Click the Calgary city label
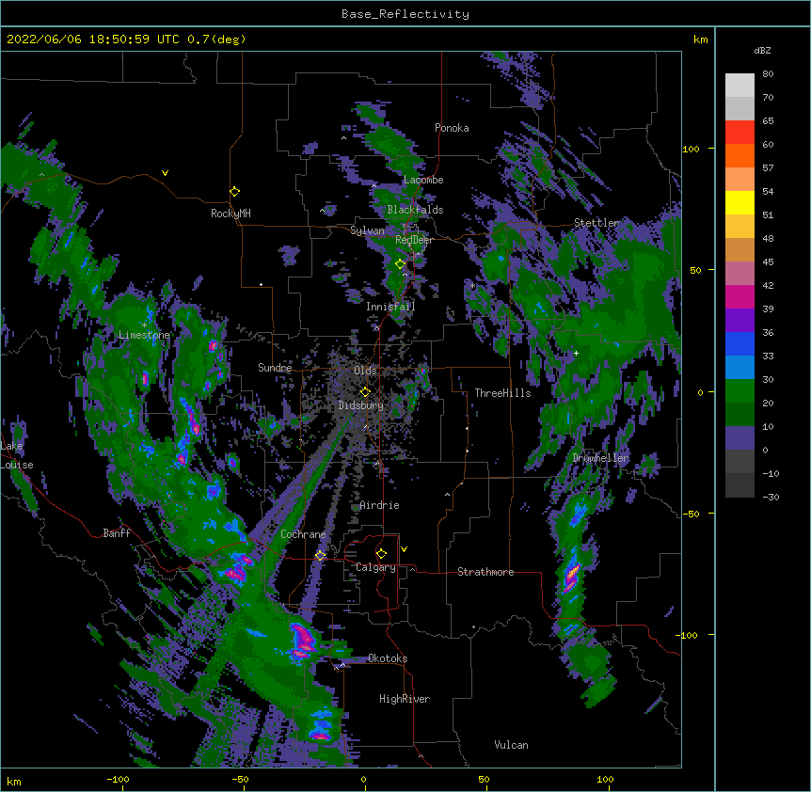Screen dimensions: 811x792 pyautogui.click(x=375, y=567)
